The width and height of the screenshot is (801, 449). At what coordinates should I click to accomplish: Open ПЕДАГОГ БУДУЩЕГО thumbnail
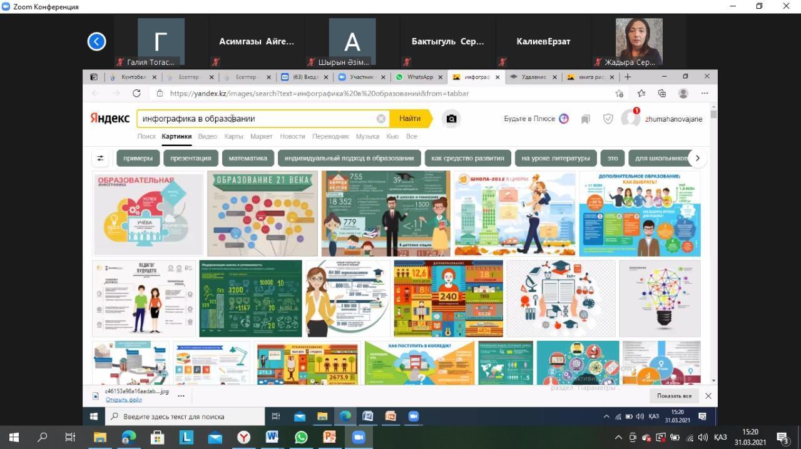click(x=144, y=299)
